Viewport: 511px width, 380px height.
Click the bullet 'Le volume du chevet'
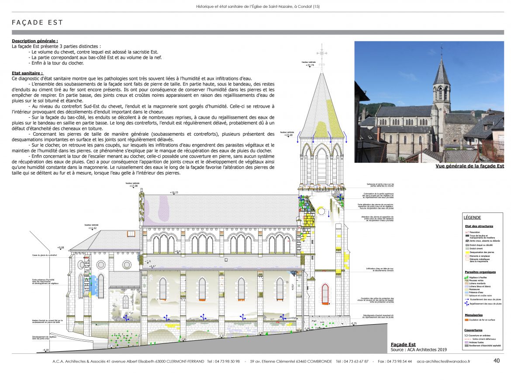[93, 52]
